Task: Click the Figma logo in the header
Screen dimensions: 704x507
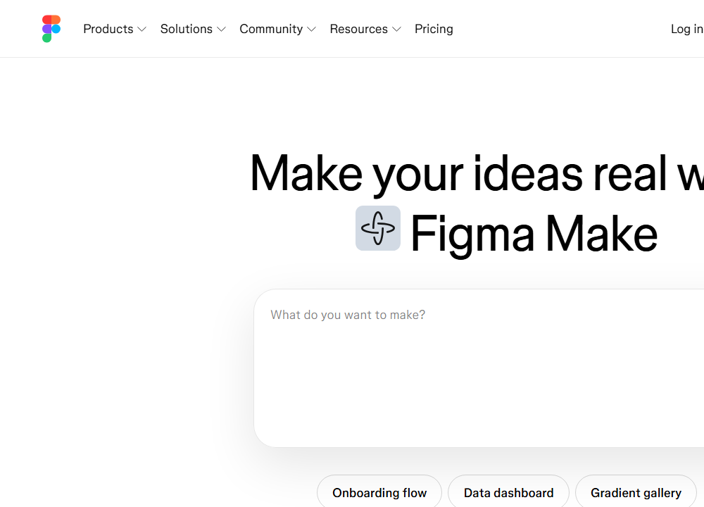Action: point(51,29)
